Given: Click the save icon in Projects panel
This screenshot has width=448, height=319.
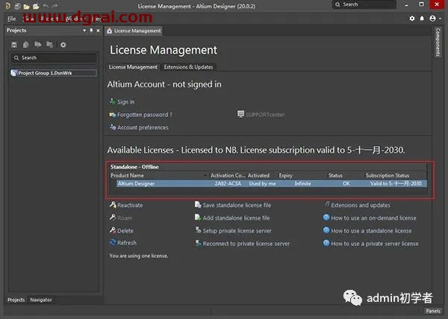Looking at the screenshot, I should [x=15, y=45].
